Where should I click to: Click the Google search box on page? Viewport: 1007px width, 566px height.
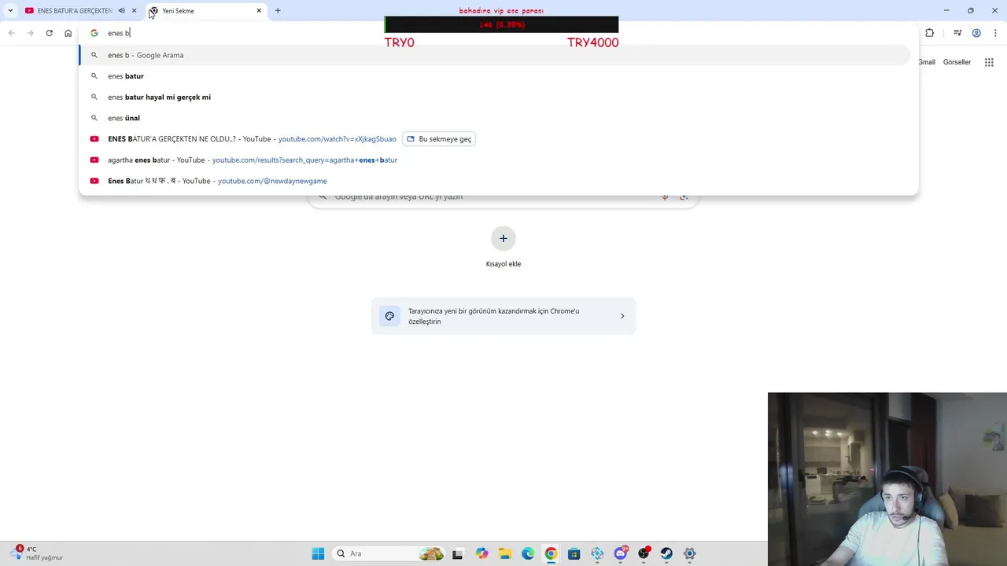[x=503, y=197]
